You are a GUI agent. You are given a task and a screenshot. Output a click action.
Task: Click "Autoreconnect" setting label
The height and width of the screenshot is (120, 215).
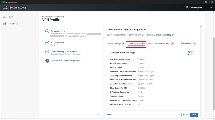pyautogui.click(x=116, y=67)
